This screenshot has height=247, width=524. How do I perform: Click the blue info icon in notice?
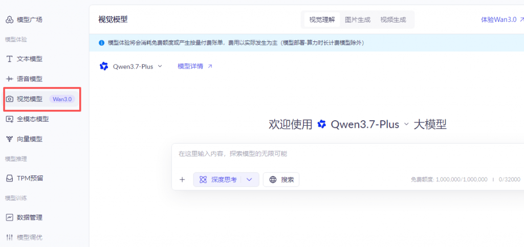coord(101,43)
